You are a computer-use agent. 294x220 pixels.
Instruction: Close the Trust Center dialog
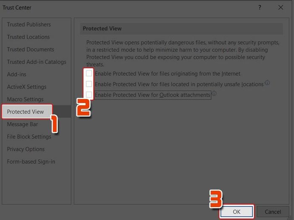[281, 8]
